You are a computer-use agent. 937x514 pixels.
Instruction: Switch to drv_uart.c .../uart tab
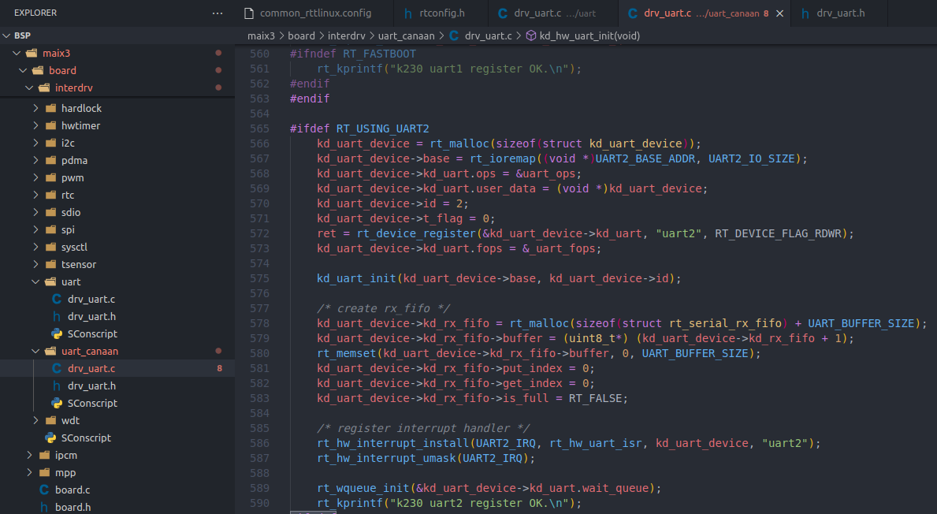pyautogui.click(x=555, y=13)
